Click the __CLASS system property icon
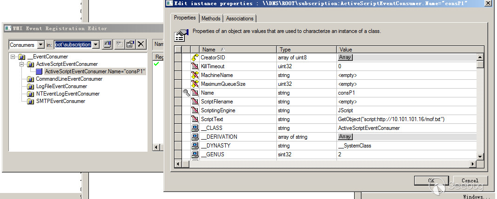This screenshot has height=199, width=497. pyautogui.click(x=195, y=128)
